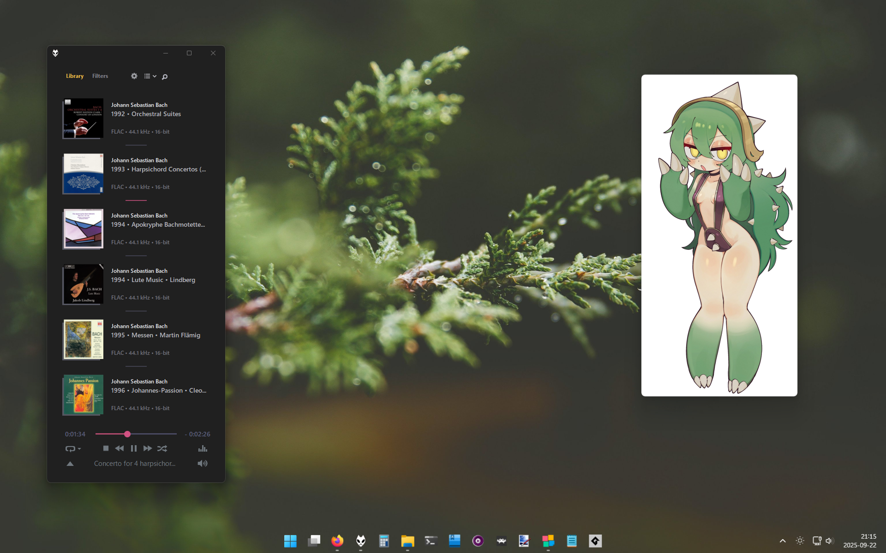Toggle the player volume speaker icon
The image size is (886, 553).
click(x=203, y=464)
